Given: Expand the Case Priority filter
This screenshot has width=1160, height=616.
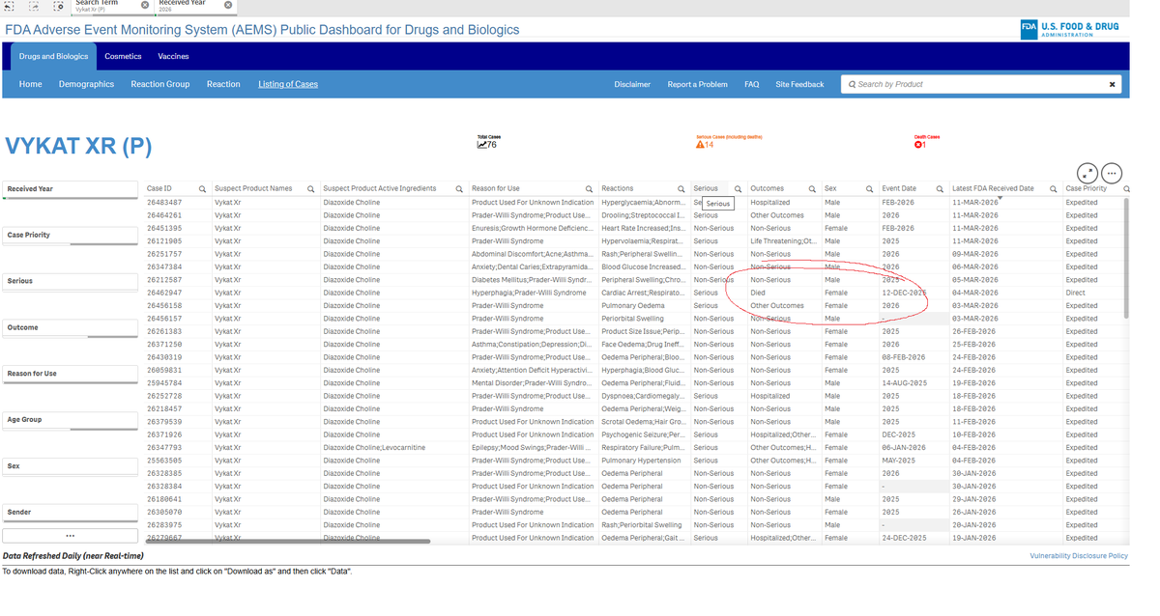Looking at the screenshot, I should 71,236.
